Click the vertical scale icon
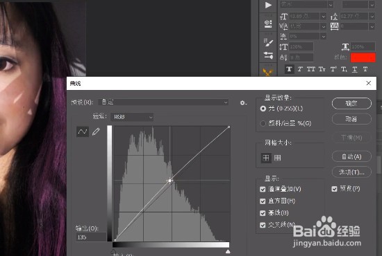This screenshot has height=256, width=382. [x=283, y=46]
